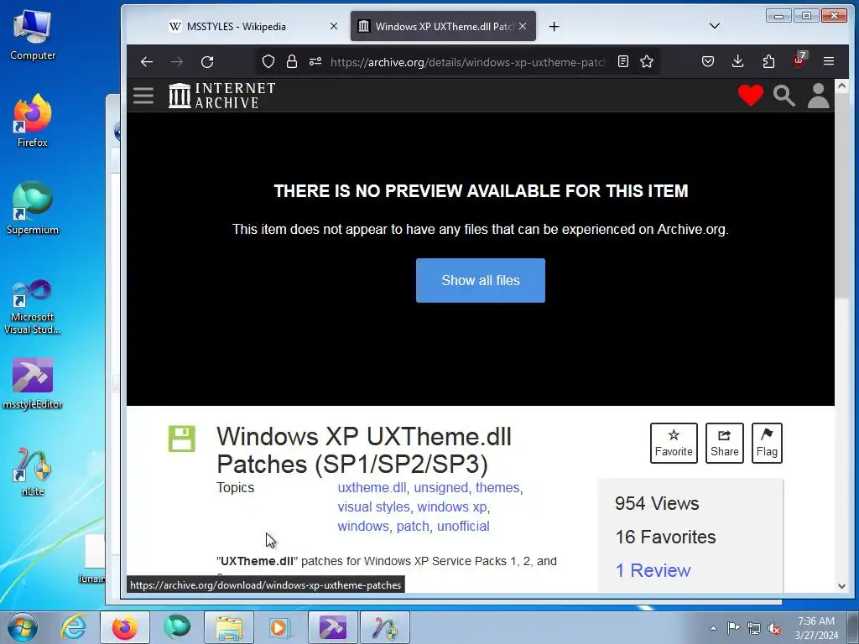The image size is (859, 644).
Task: Click the vertical scrollbar thumb
Action: (x=841, y=196)
